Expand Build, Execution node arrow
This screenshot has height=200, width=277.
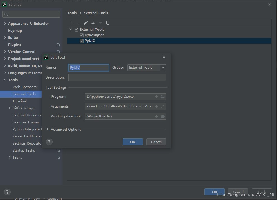click(5, 66)
